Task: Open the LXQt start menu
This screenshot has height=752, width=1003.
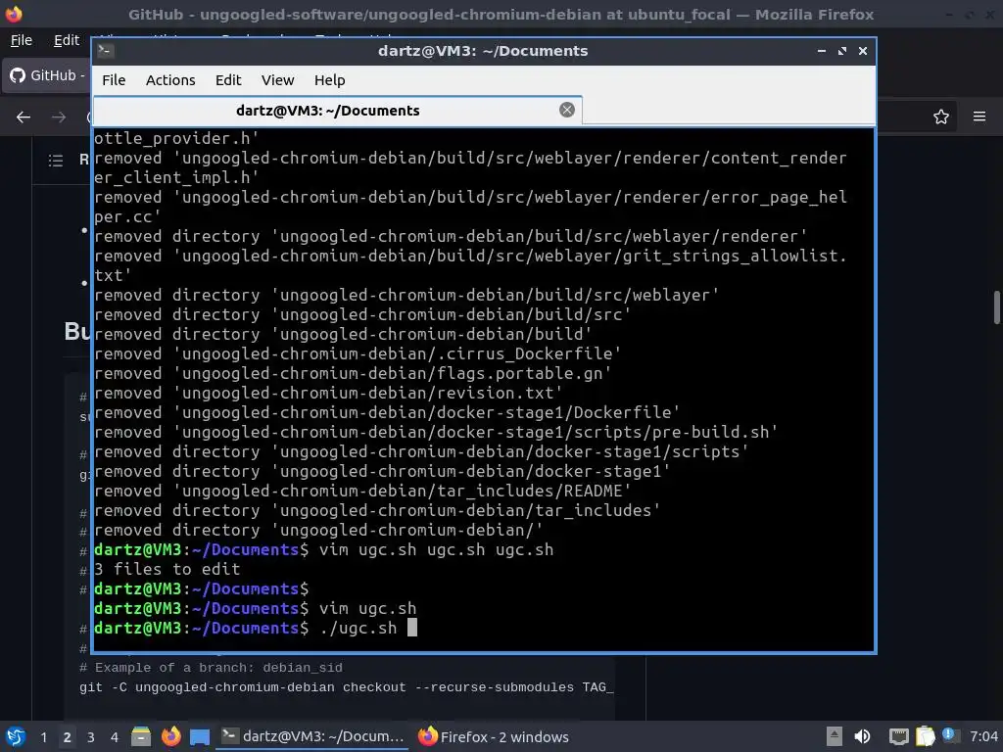Action: 16,736
